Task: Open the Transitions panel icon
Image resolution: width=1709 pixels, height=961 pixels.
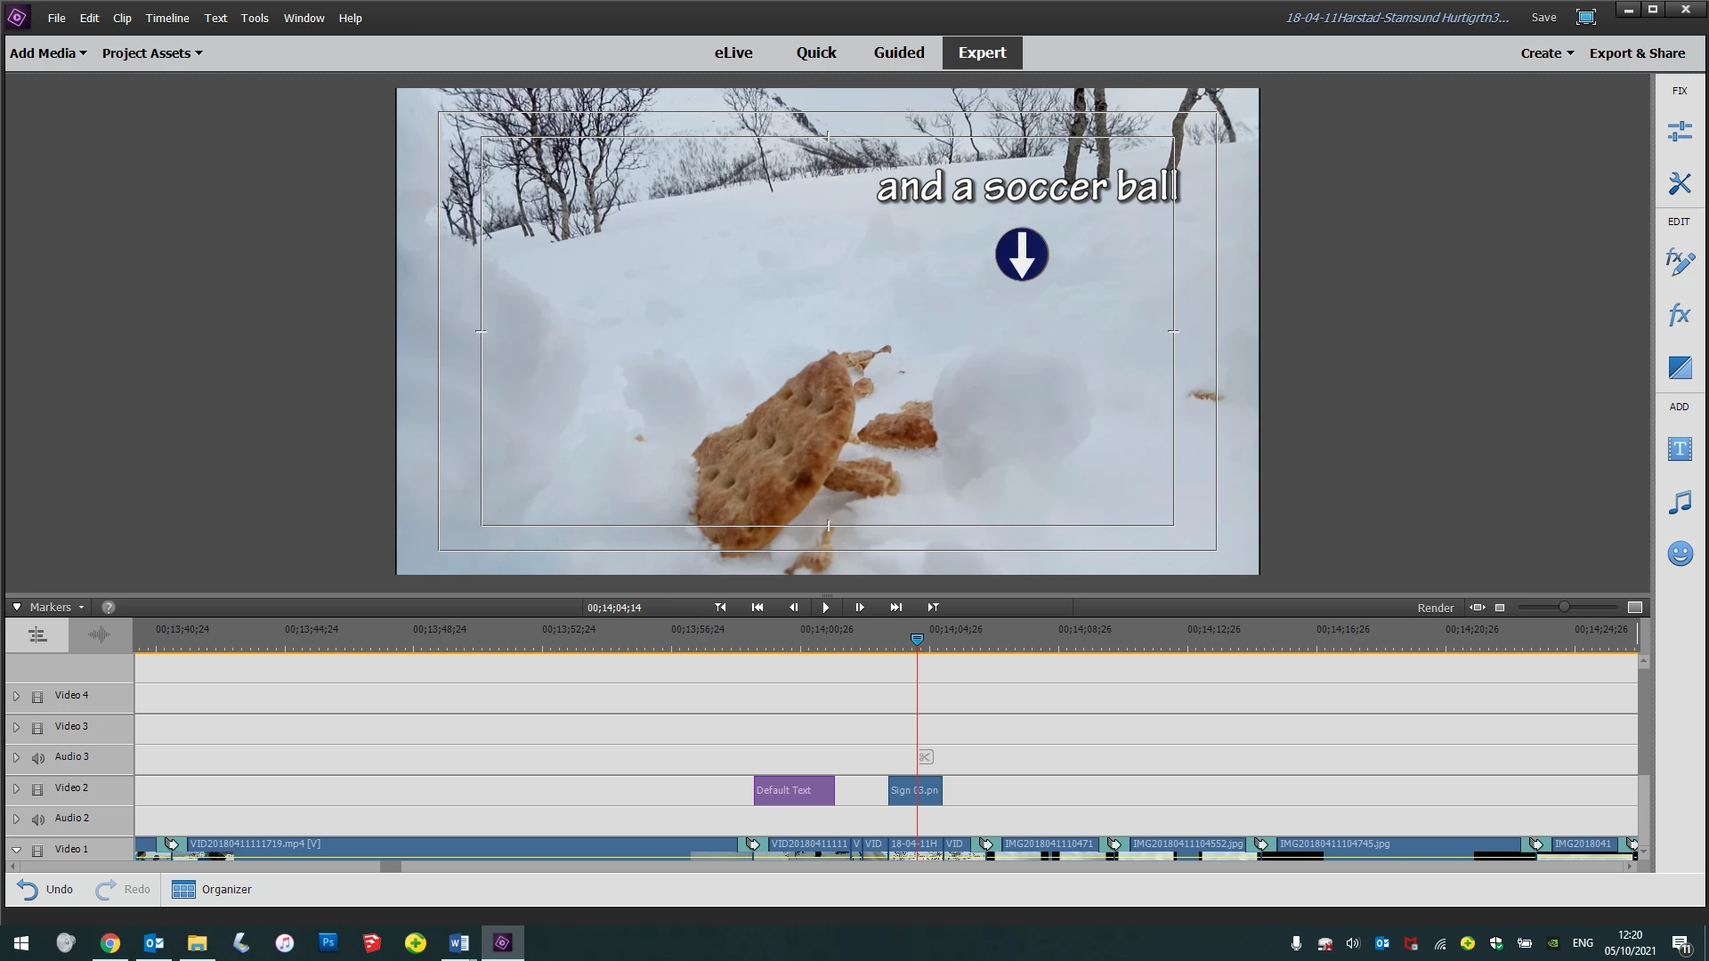Action: click(1680, 367)
